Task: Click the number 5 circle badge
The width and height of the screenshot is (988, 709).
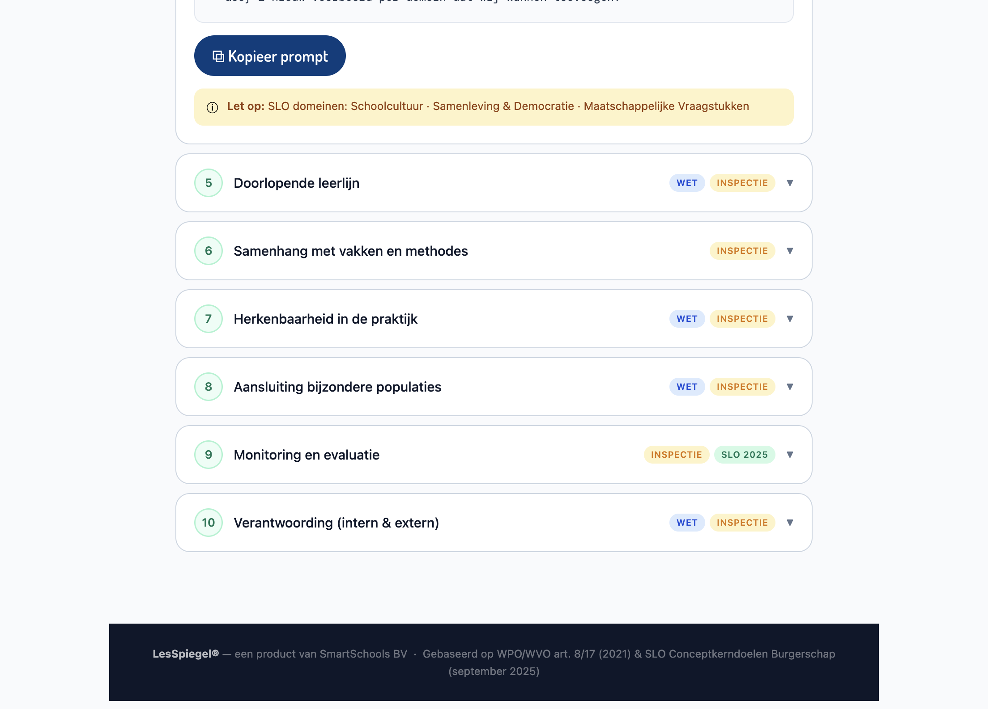Action: click(x=209, y=183)
